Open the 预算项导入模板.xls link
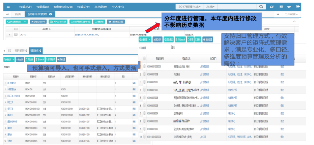 87,34
